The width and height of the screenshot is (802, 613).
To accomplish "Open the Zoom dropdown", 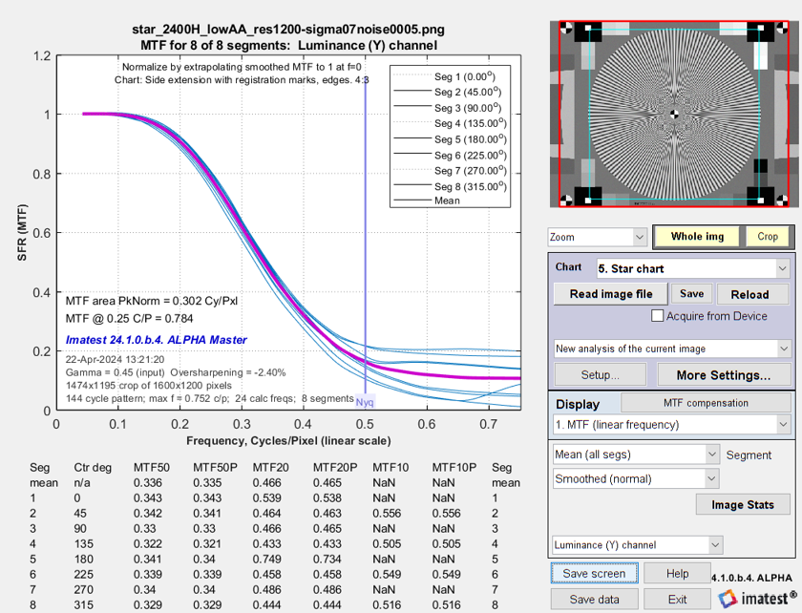I will (597, 236).
